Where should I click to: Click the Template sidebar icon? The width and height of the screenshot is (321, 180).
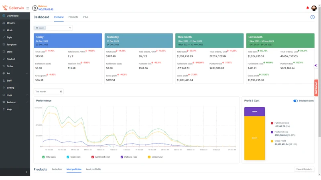[x=4, y=44]
